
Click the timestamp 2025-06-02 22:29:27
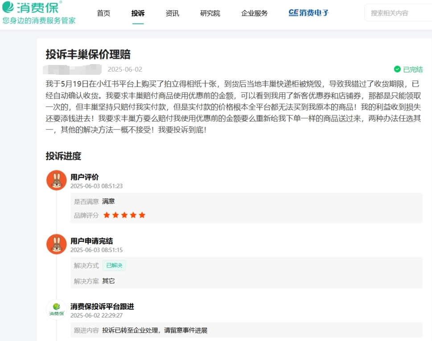[96, 316]
